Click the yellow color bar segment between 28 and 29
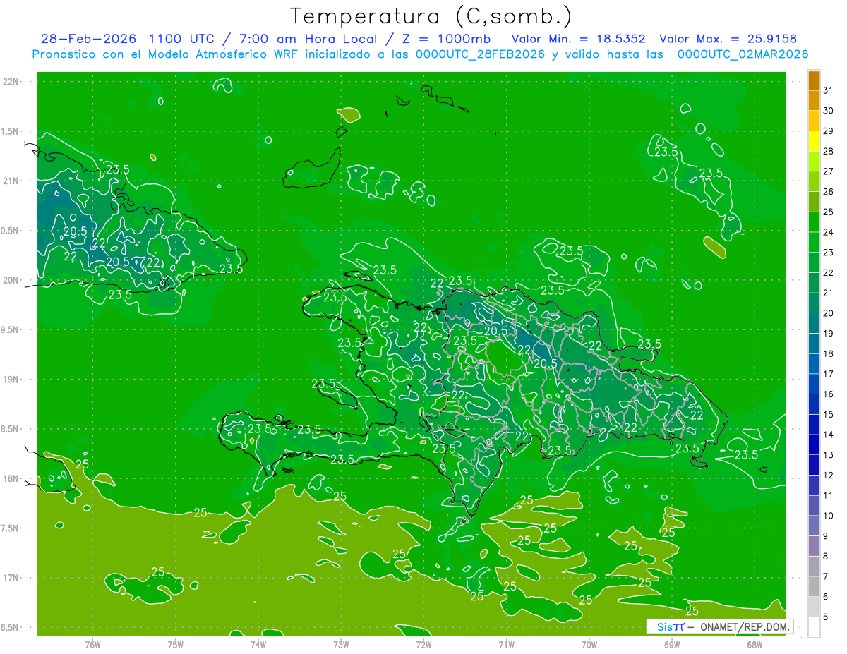The height and width of the screenshot is (654, 847). point(815,141)
